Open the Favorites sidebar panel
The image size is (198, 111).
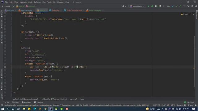[x=2, y=86]
